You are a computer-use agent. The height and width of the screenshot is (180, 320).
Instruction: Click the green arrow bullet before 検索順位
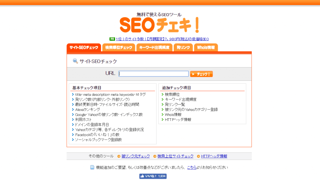(162, 95)
